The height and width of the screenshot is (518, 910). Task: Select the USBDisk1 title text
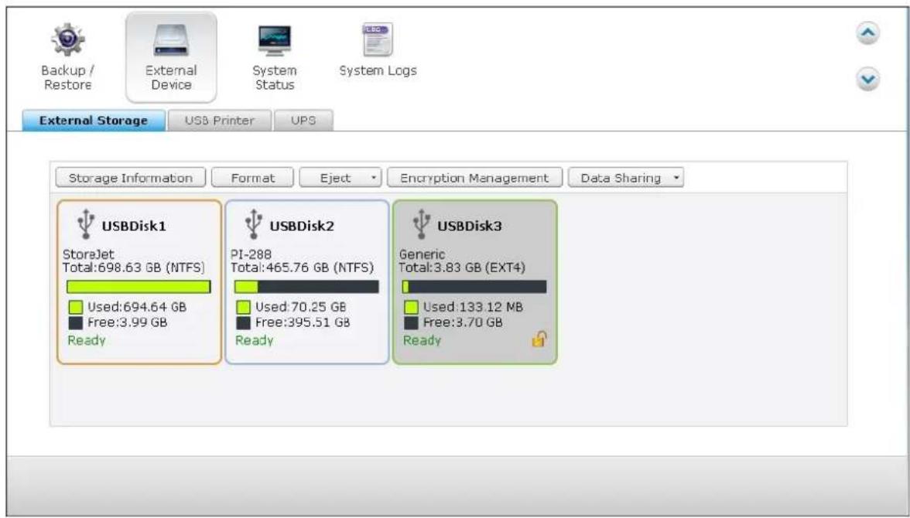(134, 227)
